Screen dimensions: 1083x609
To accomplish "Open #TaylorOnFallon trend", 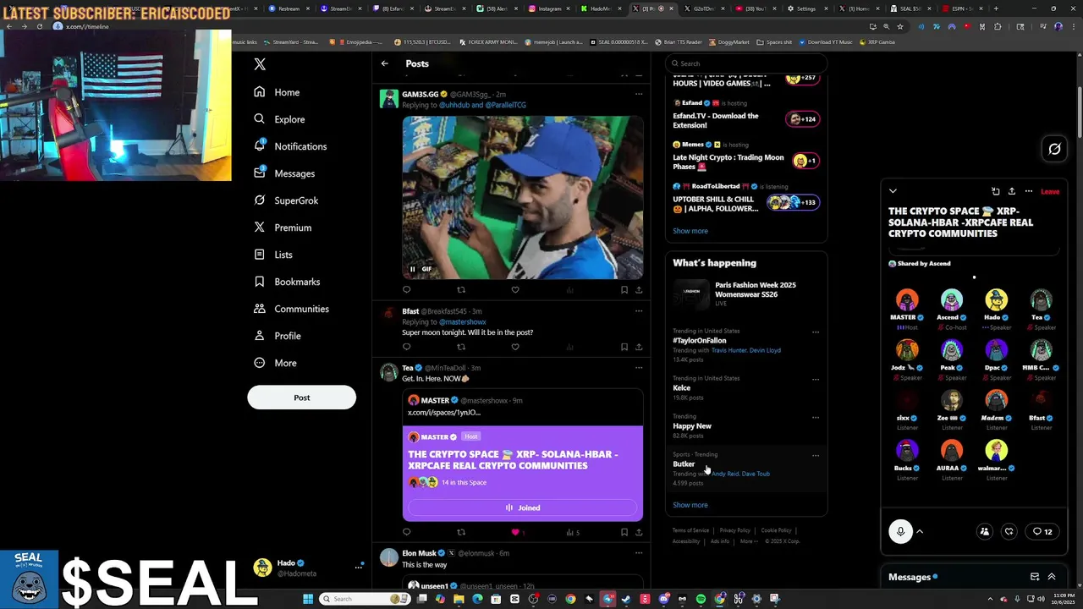I will click(x=699, y=341).
